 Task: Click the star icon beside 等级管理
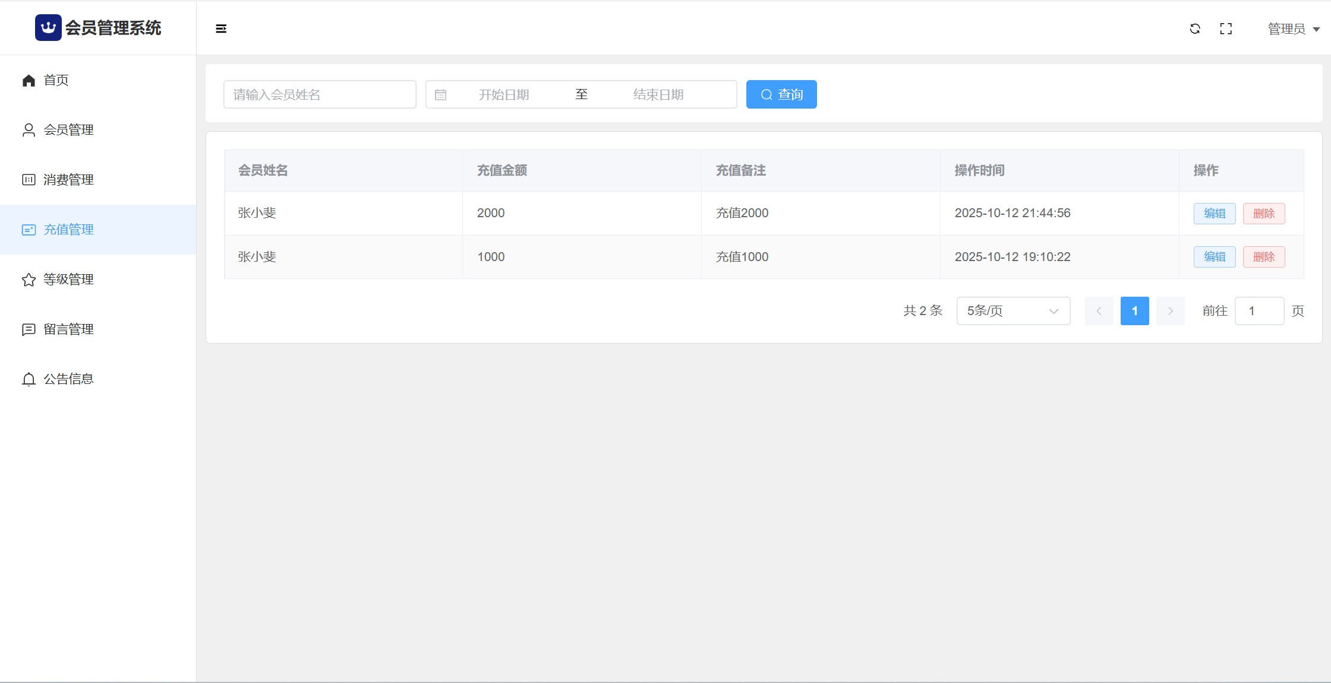pyautogui.click(x=29, y=279)
